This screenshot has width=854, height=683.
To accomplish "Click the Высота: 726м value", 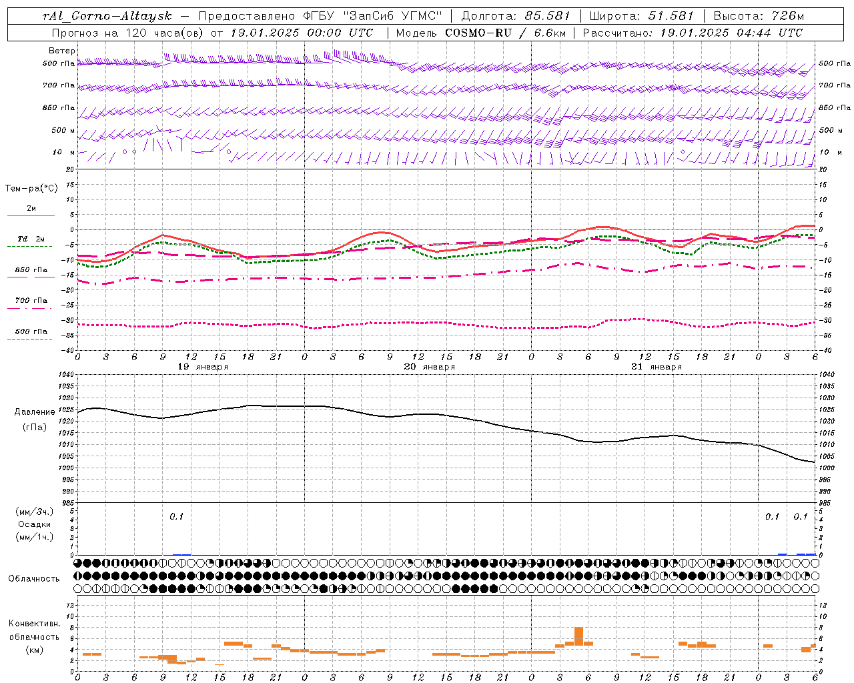I will click(759, 16).
